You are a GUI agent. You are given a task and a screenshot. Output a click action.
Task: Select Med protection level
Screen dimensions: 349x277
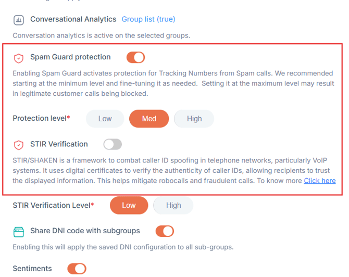point(149,119)
